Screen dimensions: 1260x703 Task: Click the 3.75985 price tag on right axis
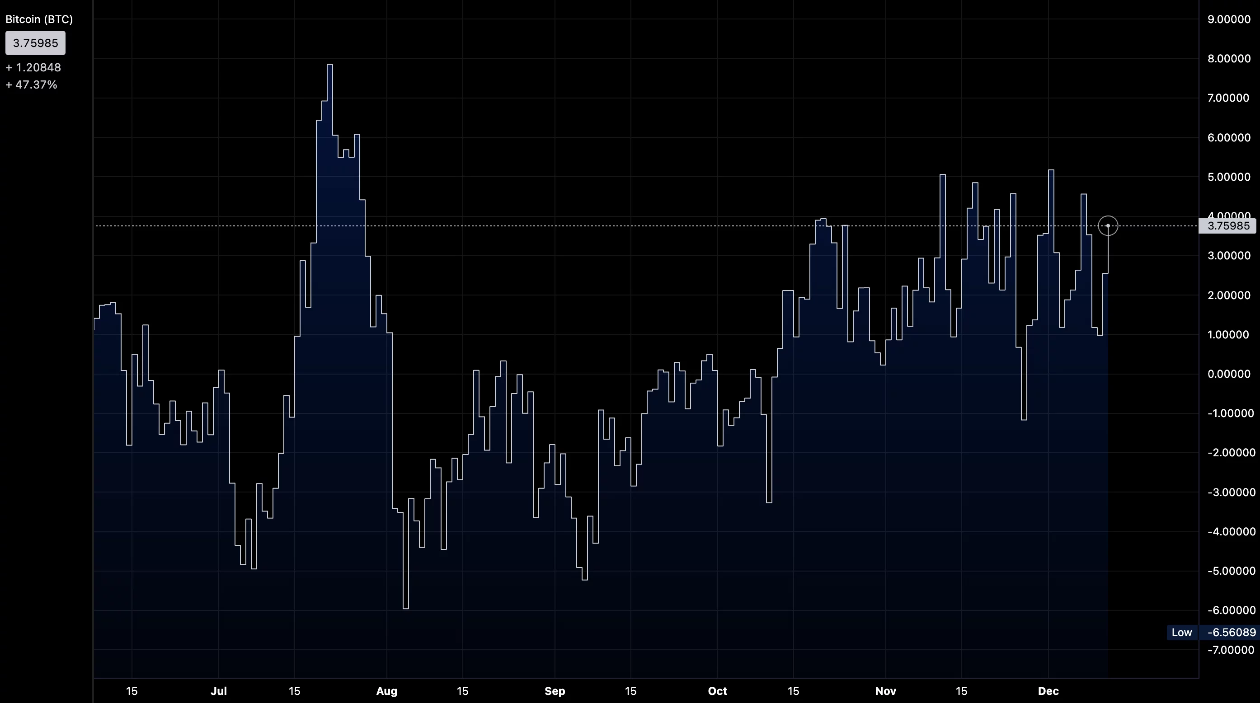coord(1228,226)
